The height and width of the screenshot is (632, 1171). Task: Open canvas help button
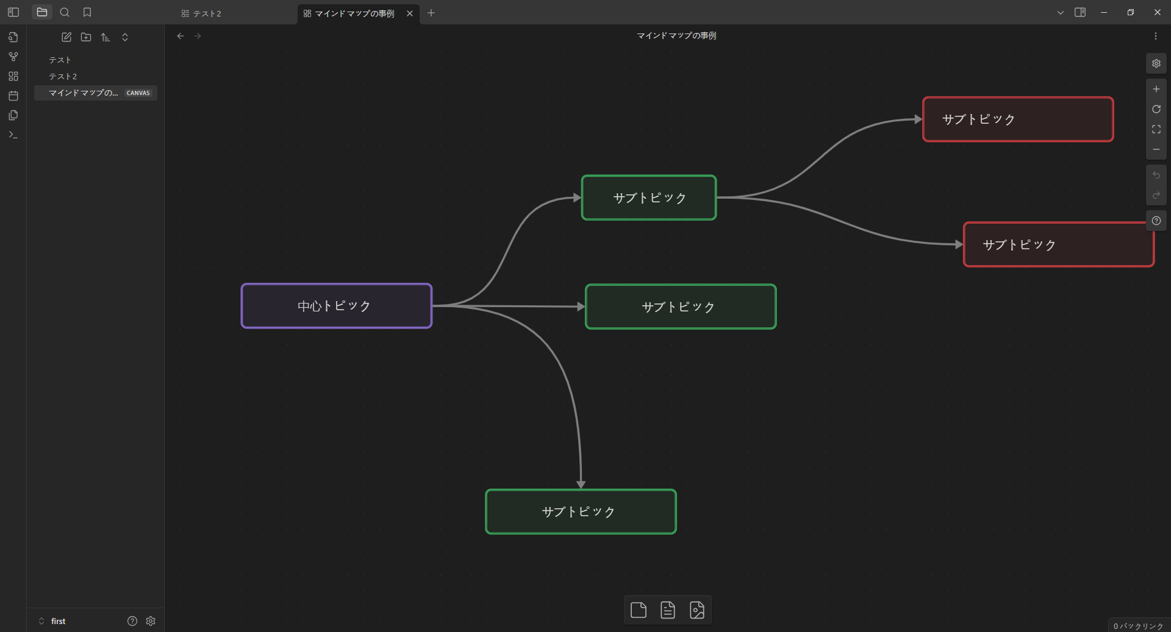pyautogui.click(x=1156, y=221)
